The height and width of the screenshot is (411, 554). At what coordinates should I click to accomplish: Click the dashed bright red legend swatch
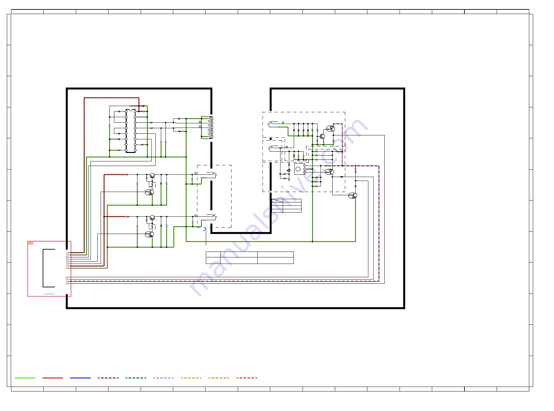(x=247, y=378)
